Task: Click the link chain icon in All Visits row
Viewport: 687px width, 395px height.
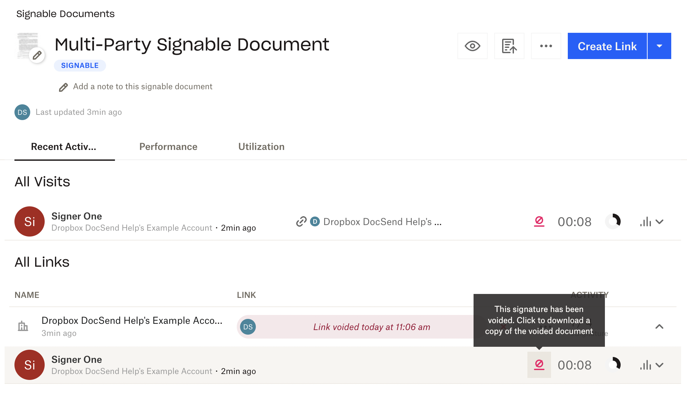Action: pyautogui.click(x=301, y=222)
